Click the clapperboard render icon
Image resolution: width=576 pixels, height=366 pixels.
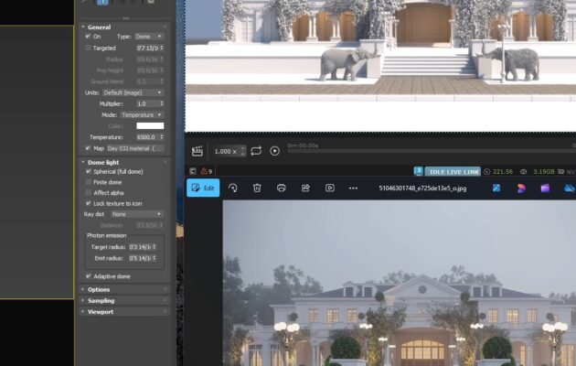click(x=197, y=151)
